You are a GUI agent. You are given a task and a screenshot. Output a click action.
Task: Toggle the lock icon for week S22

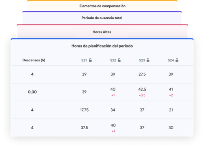[119, 60]
